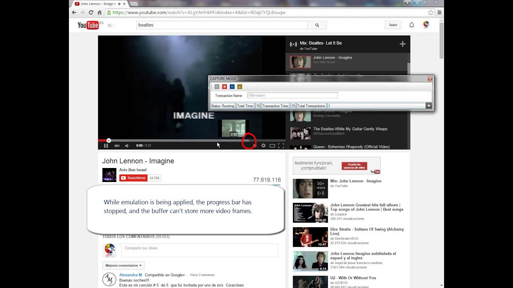The width and height of the screenshot is (513, 288).
Task: Click the Subir upload button
Action: tap(393, 25)
